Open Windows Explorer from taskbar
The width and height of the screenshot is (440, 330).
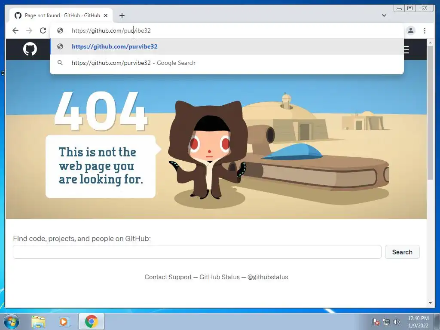38,321
